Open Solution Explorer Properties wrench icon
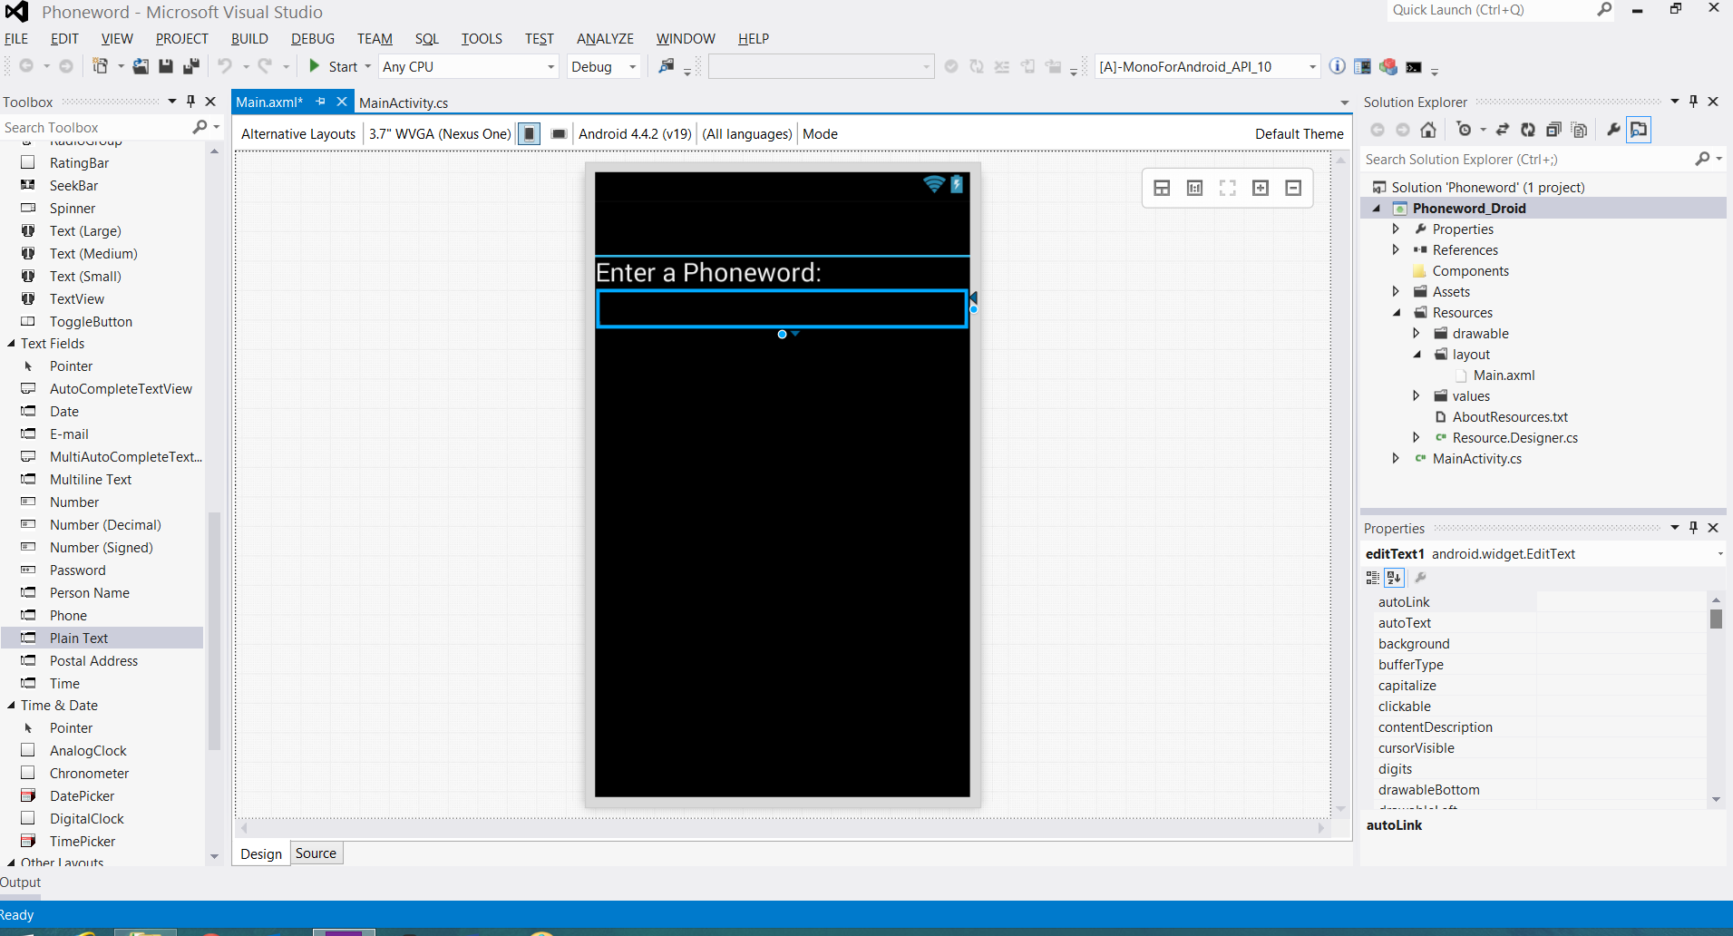 [x=1612, y=130]
